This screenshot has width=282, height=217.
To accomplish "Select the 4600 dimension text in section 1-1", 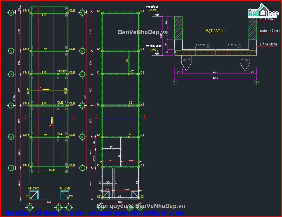I will click(x=215, y=73).
